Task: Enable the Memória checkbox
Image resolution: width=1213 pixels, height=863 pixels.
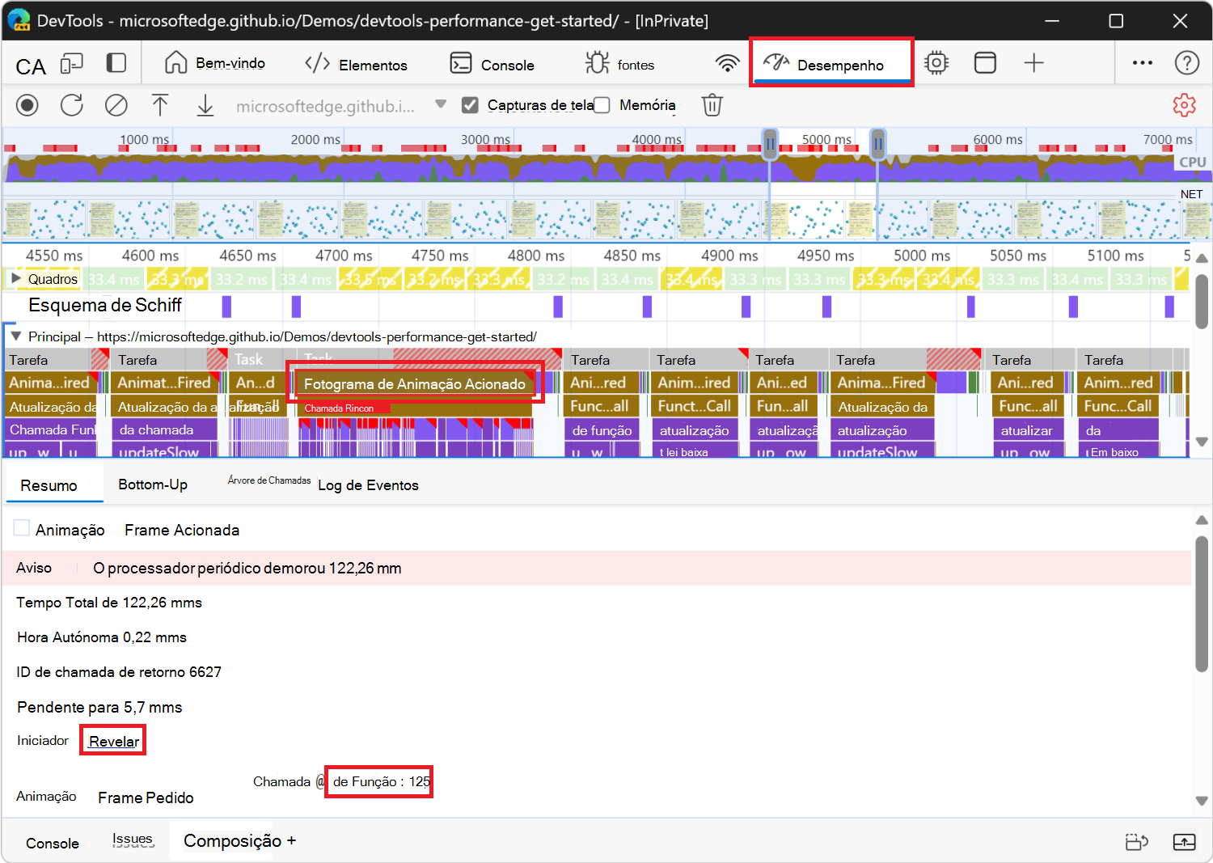Action: coord(602,105)
